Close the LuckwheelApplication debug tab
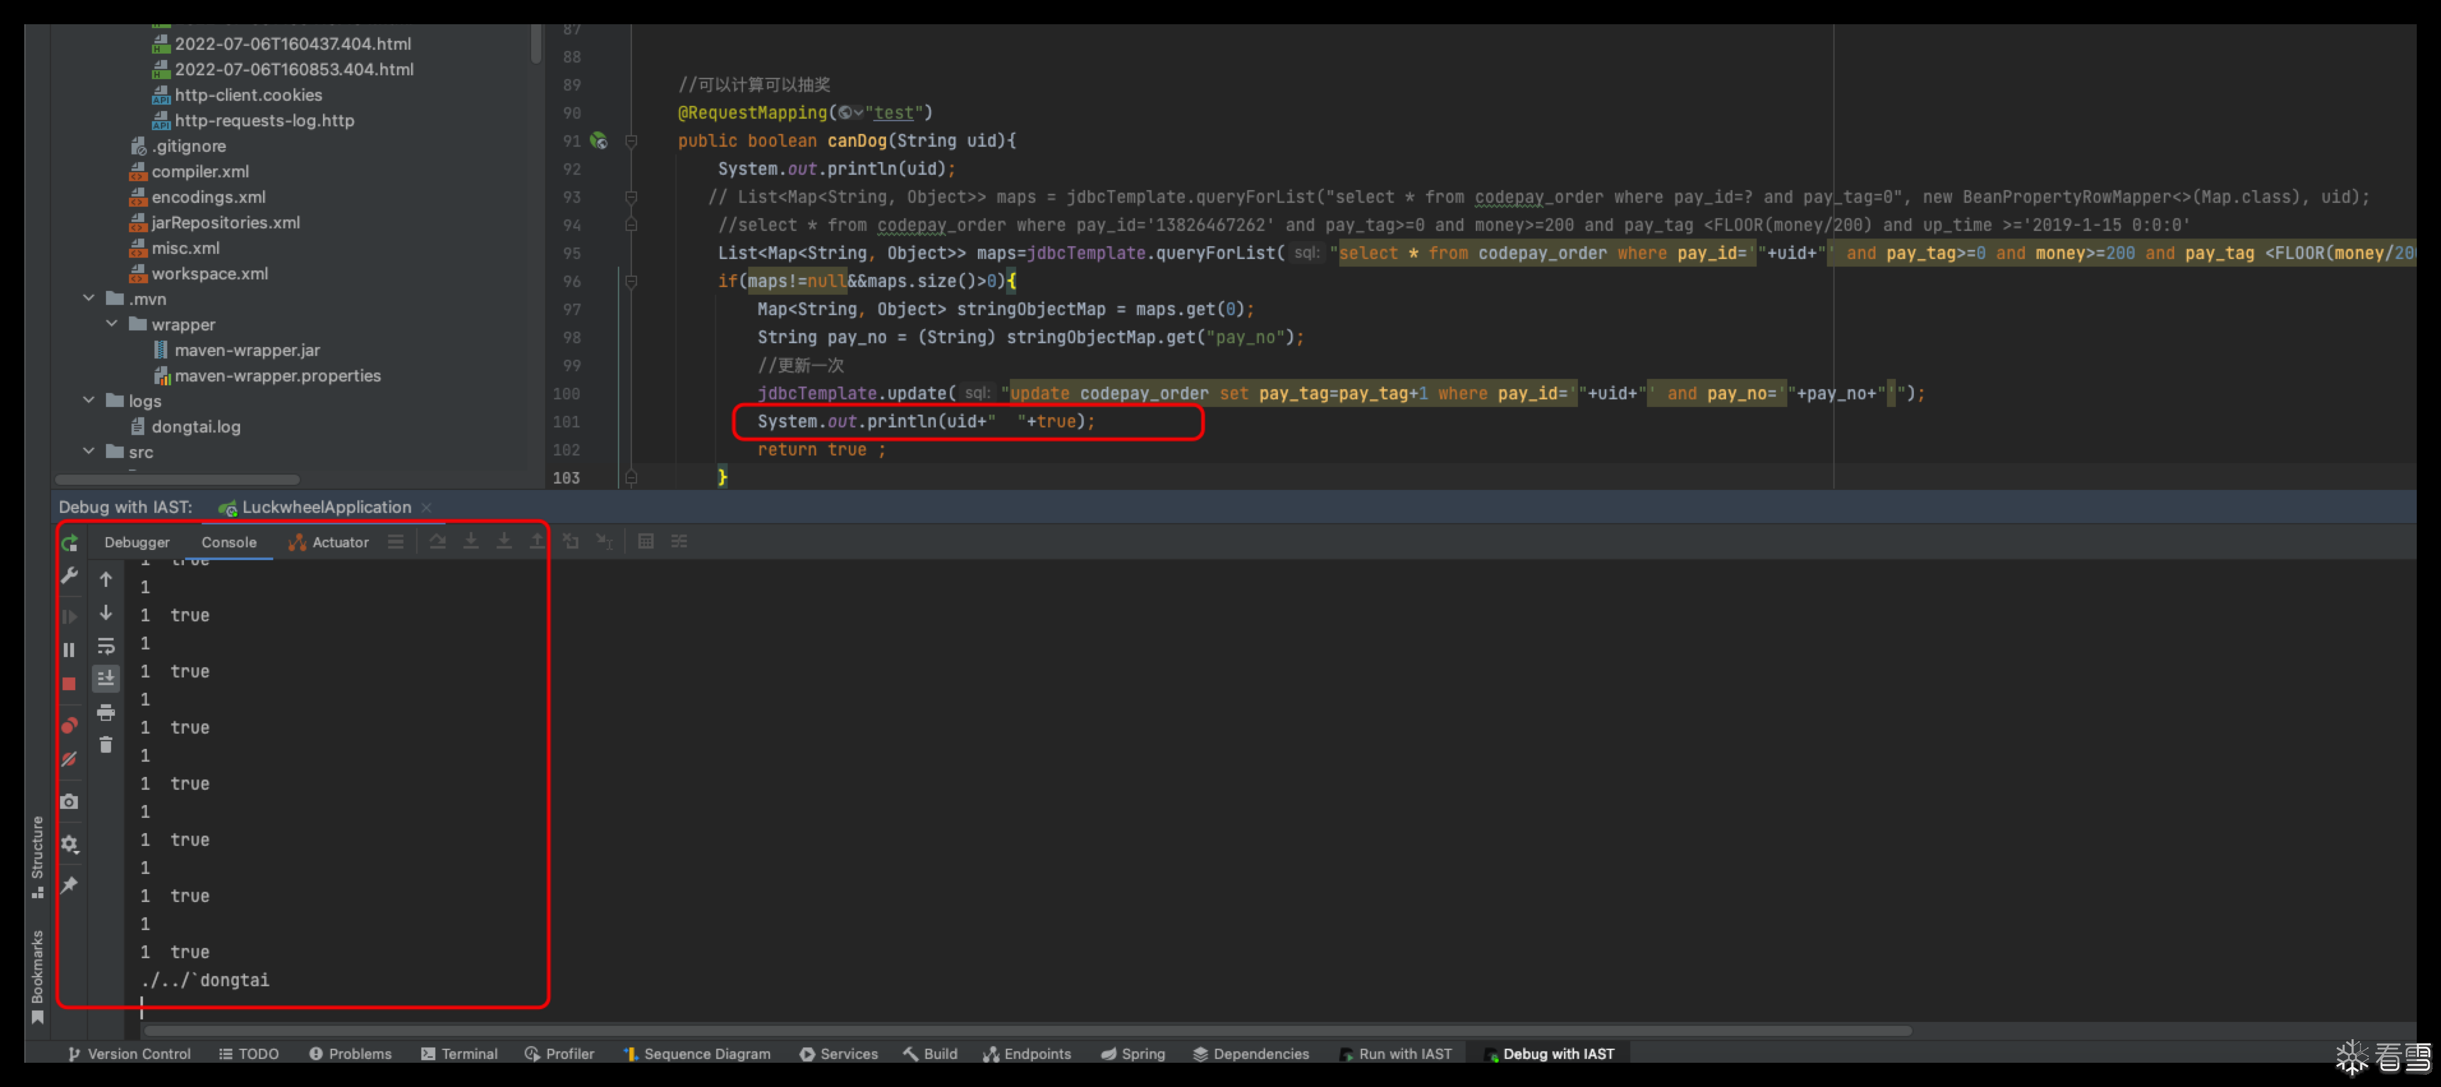 point(426,508)
